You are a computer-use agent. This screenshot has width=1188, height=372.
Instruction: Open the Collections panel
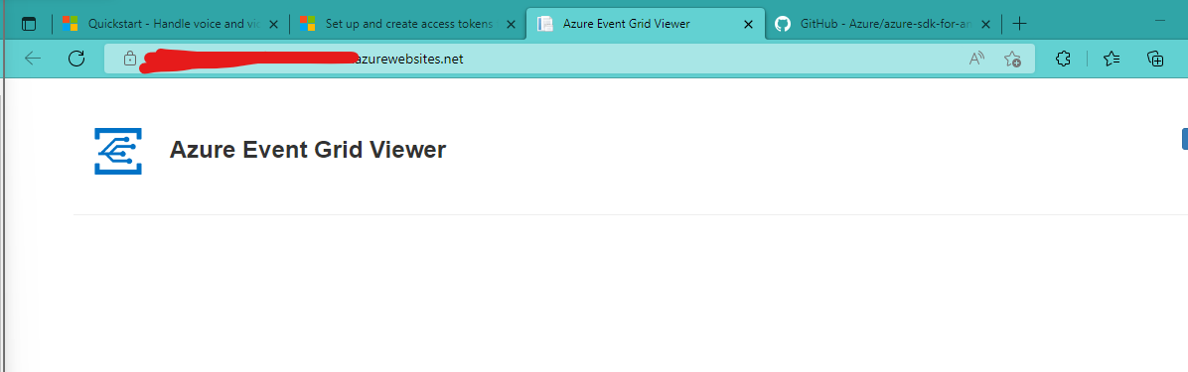(1154, 59)
